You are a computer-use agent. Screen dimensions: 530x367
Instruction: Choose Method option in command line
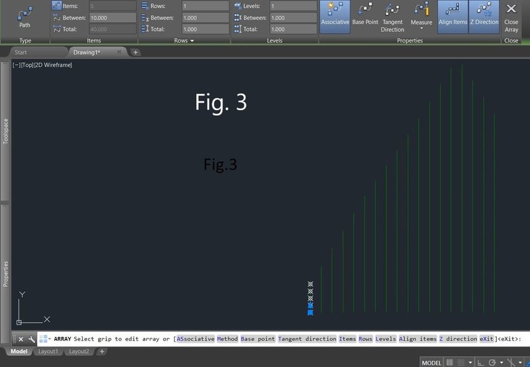227,339
